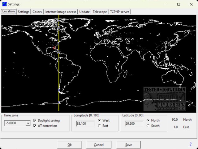Open help via the question mark link
This screenshot has height=149, width=198.
click(191, 144)
